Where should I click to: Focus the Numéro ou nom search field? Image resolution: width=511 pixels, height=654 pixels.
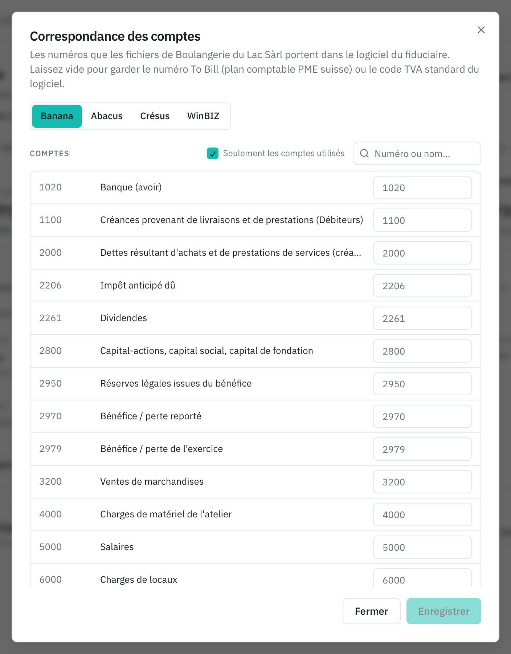click(417, 153)
